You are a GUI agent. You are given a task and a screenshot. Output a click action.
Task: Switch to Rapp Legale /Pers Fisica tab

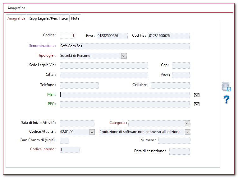(48, 18)
